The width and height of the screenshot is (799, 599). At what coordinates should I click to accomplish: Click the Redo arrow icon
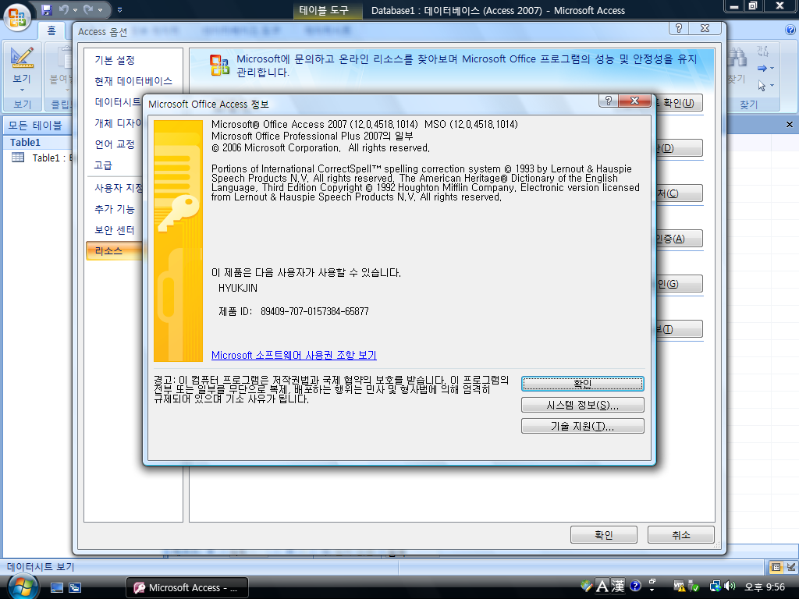[89, 9]
